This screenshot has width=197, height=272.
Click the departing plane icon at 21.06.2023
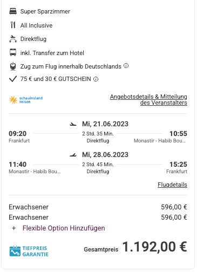73,124
